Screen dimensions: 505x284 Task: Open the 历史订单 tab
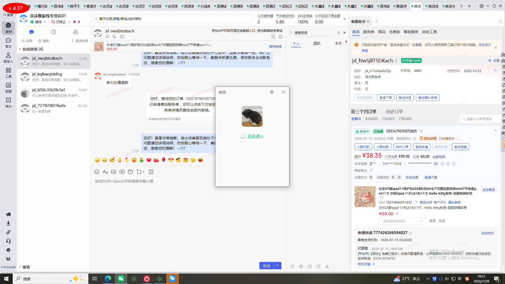(x=395, y=111)
